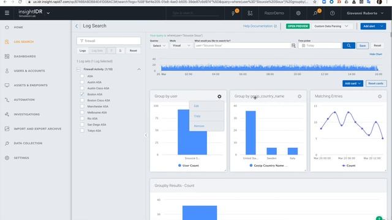The width and height of the screenshot is (392, 220).
Task: Click the Investigations icon in sidebar
Action: coord(7,114)
